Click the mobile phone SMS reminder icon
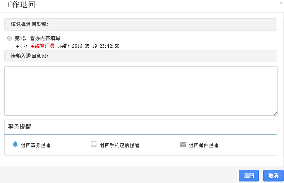Image resolution: width=284 pixels, height=183 pixels. 94,144
